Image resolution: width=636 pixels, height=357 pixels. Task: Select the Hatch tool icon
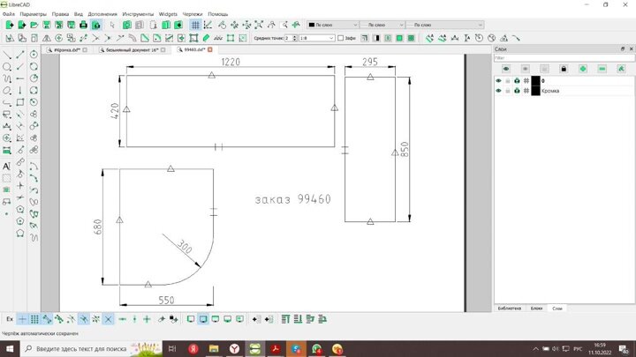(7, 178)
